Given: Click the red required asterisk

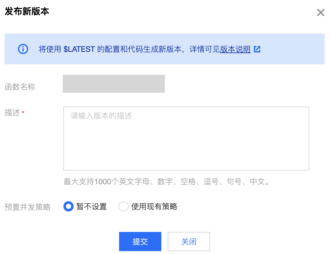Looking at the screenshot, I should coord(23,112).
